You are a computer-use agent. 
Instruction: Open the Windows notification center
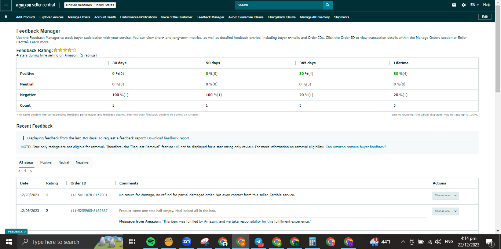pyautogui.click(x=489, y=242)
